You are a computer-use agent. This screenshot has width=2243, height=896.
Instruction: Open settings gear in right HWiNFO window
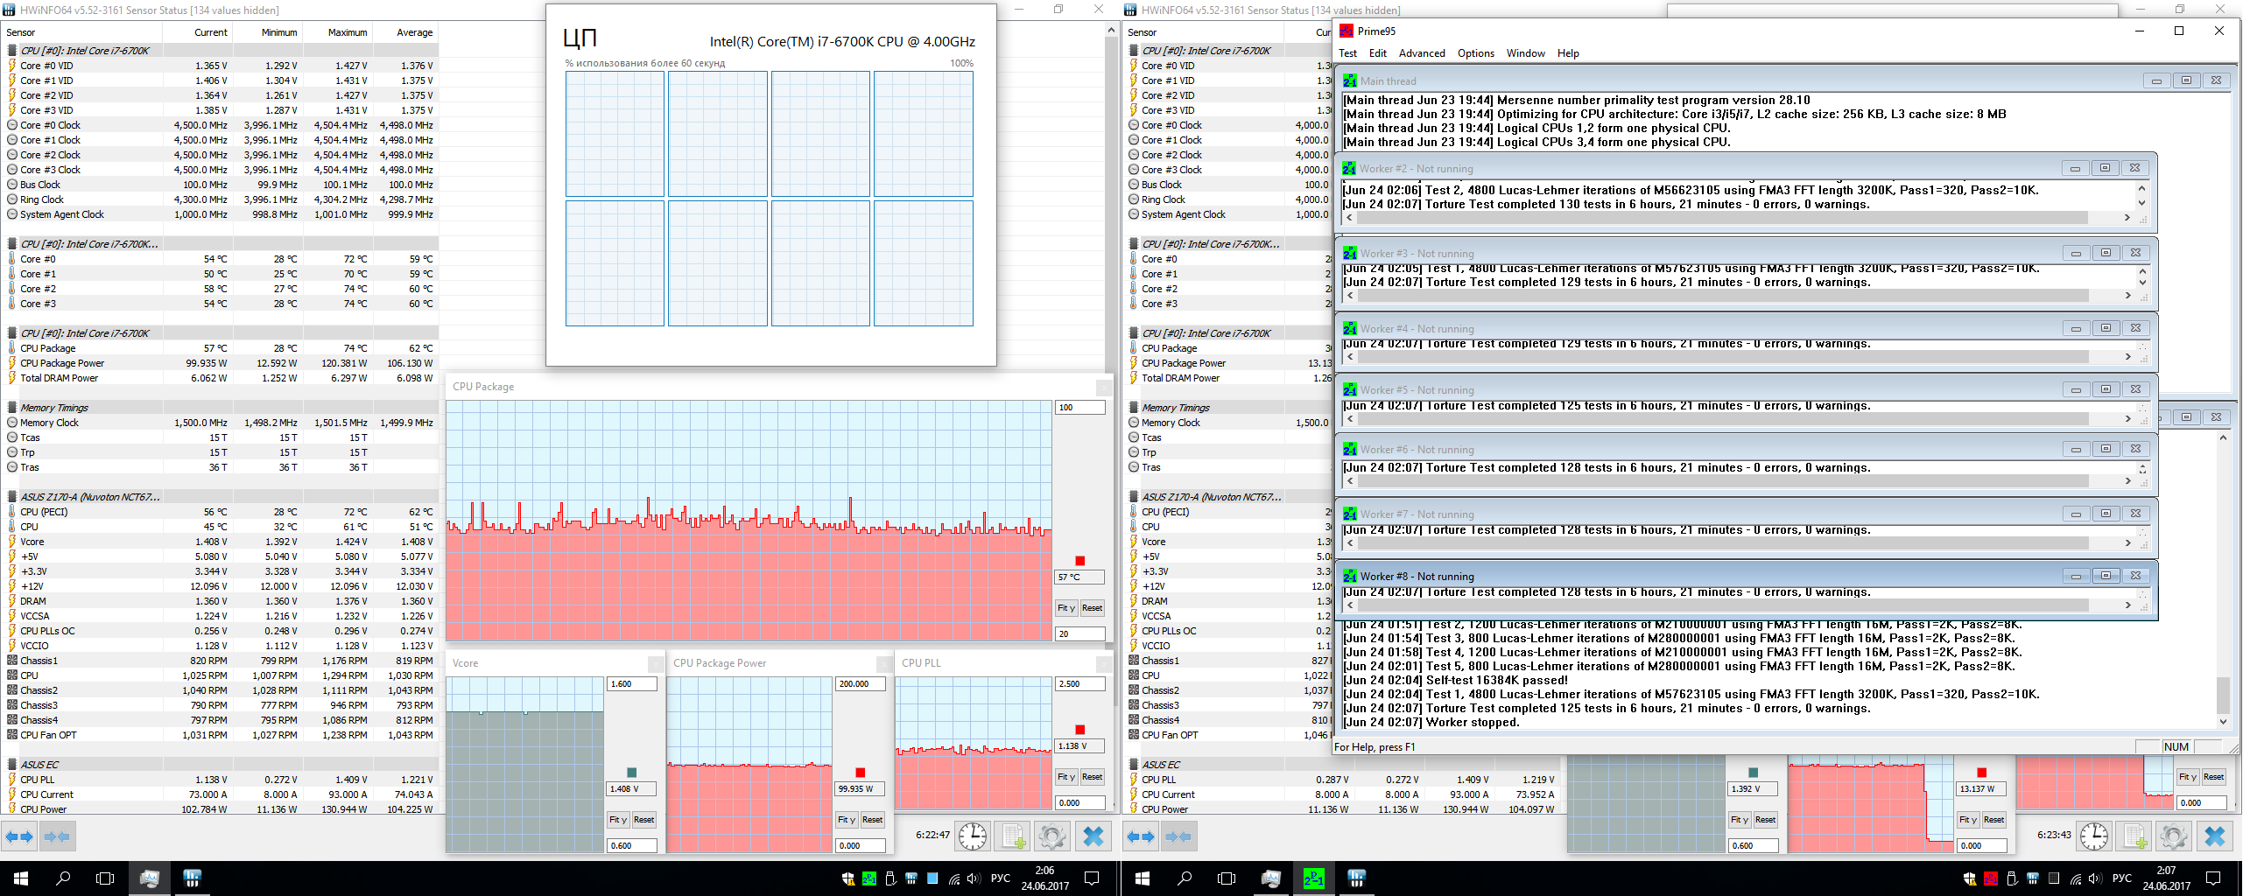2174,836
